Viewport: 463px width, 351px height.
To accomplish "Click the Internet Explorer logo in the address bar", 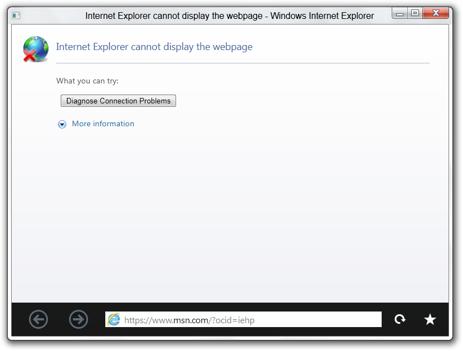I will pyautogui.click(x=114, y=319).
